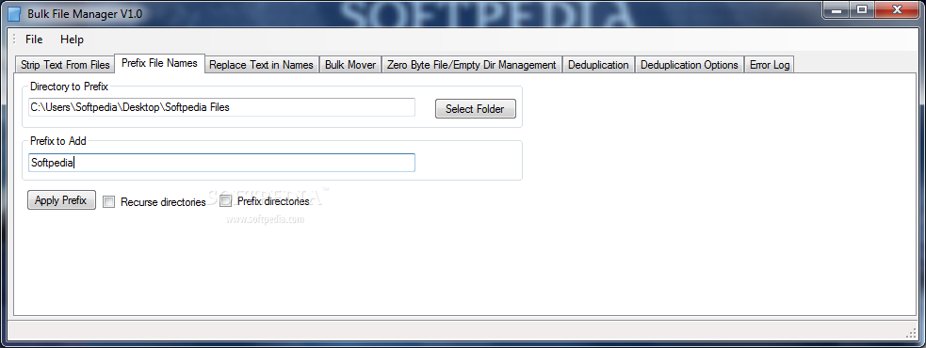
Task: Focus the Directory to Prefix path field
Action: pyautogui.click(x=221, y=107)
